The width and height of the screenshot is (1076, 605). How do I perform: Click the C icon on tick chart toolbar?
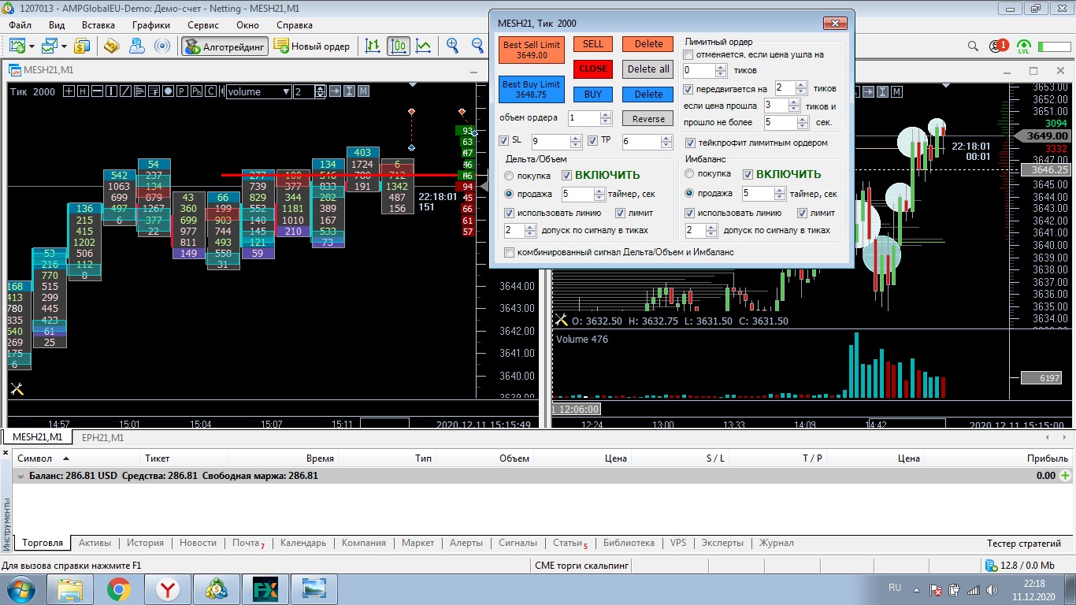click(x=210, y=91)
